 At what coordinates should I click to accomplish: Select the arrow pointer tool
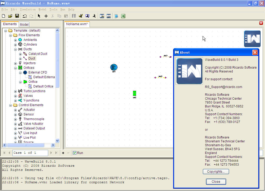tap(39, 16)
